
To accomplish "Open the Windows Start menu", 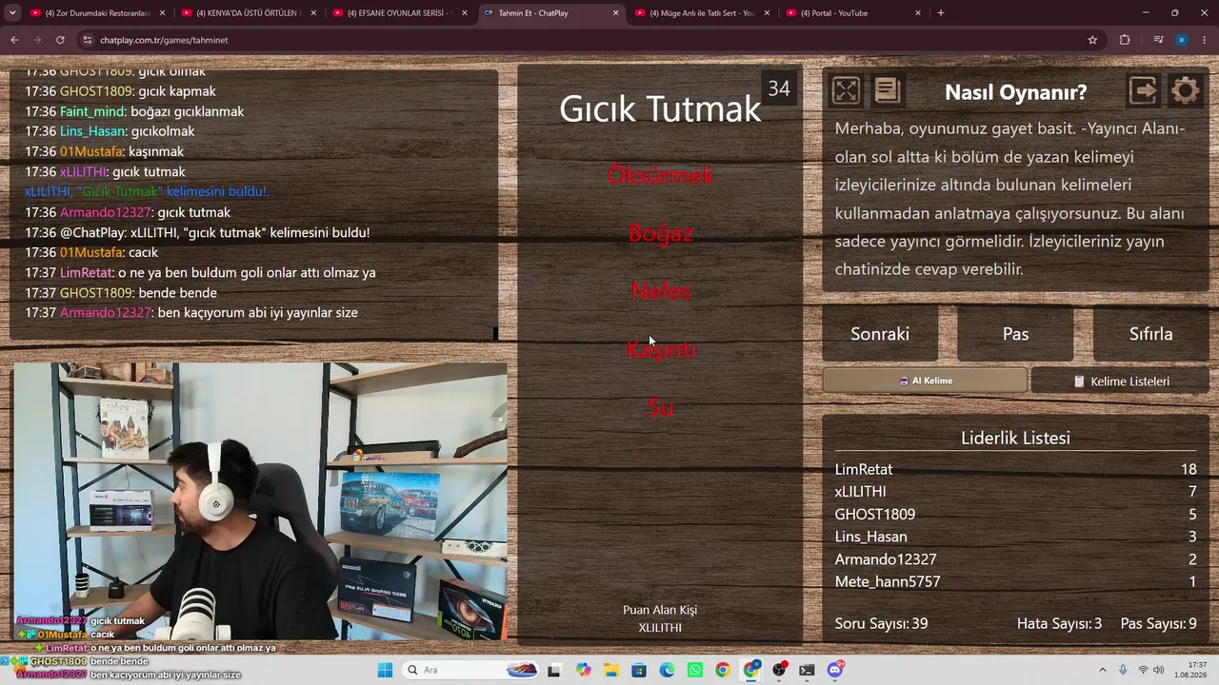I will pyautogui.click(x=385, y=670).
